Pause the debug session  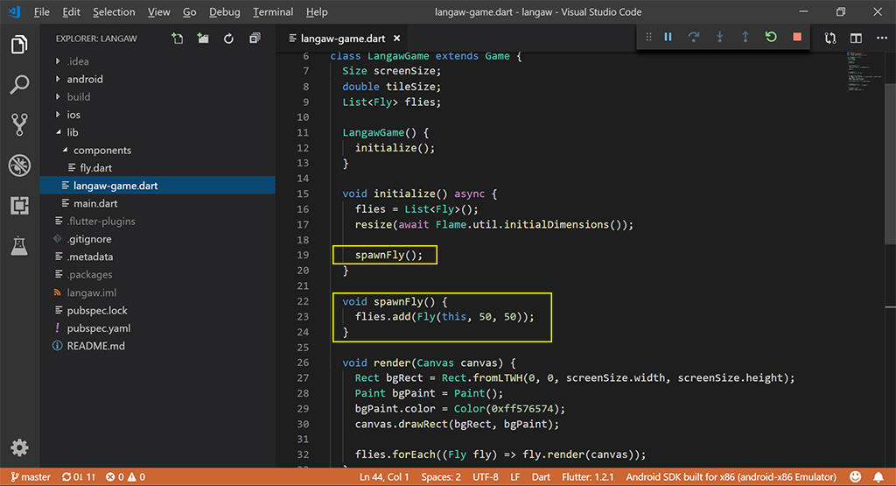click(x=668, y=38)
